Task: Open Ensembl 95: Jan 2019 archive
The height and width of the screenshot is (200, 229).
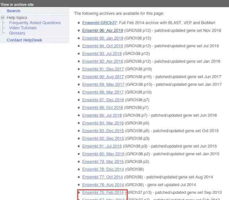Action: click(x=103, y=38)
